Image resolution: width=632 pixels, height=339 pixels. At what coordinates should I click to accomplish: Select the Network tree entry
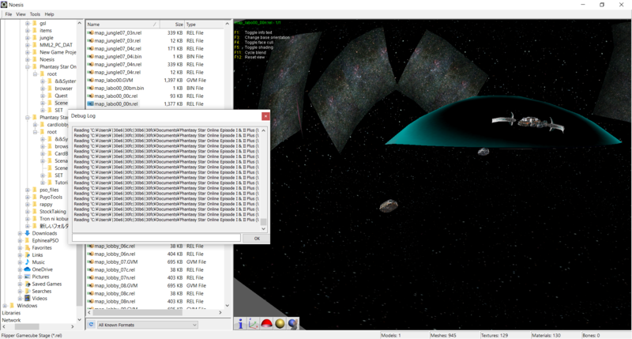pyautogui.click(x=11, y=321)
